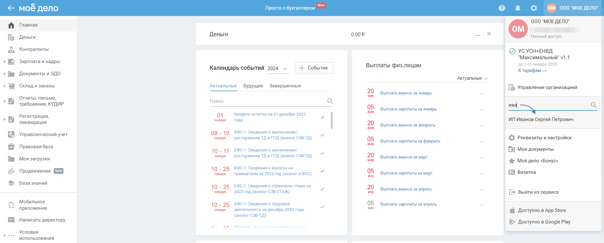Expand the Отчеты, письма, требования section
This screenshot has height=243, width=604.
4,101
